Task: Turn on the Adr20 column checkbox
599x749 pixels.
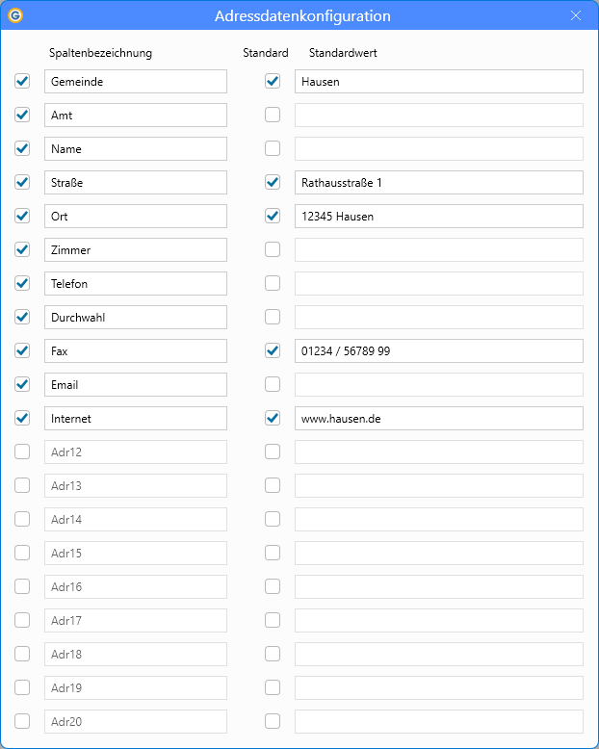Action: [x=22, y=722]
